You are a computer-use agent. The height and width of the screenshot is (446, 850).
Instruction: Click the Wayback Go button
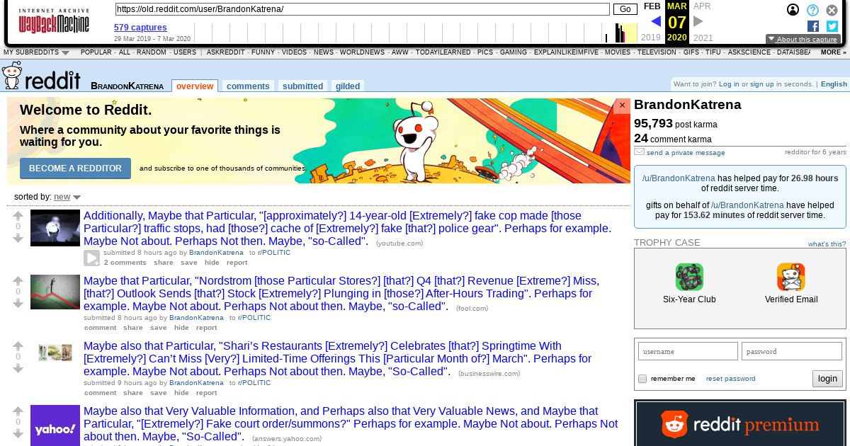(x=625, y=9)
